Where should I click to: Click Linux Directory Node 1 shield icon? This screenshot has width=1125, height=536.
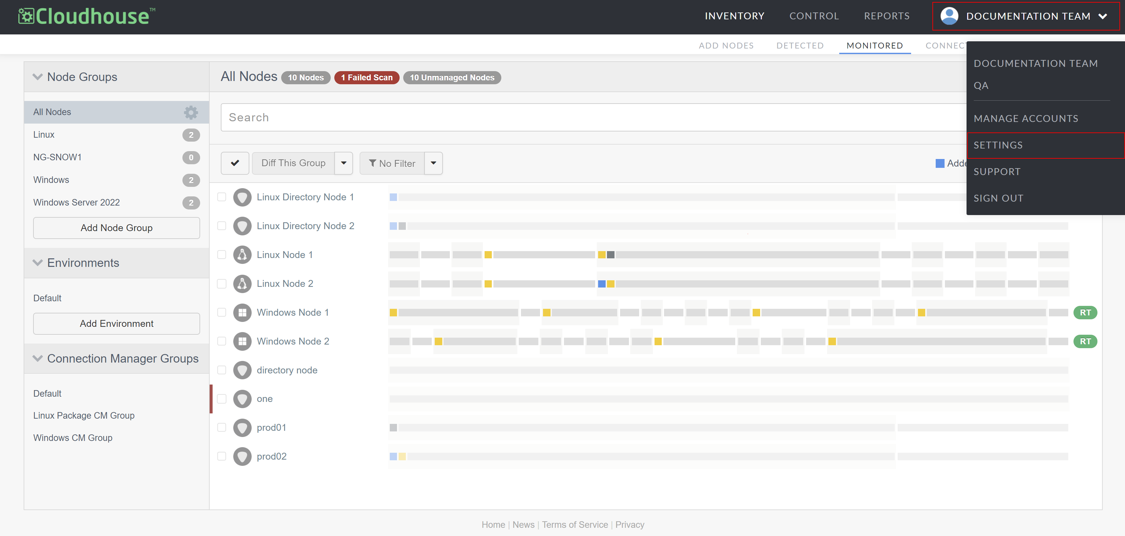242,197
